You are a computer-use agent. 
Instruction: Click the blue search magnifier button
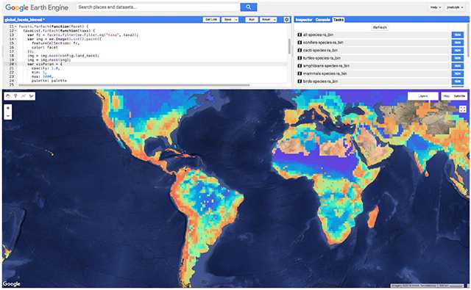(x=249, y=7)
